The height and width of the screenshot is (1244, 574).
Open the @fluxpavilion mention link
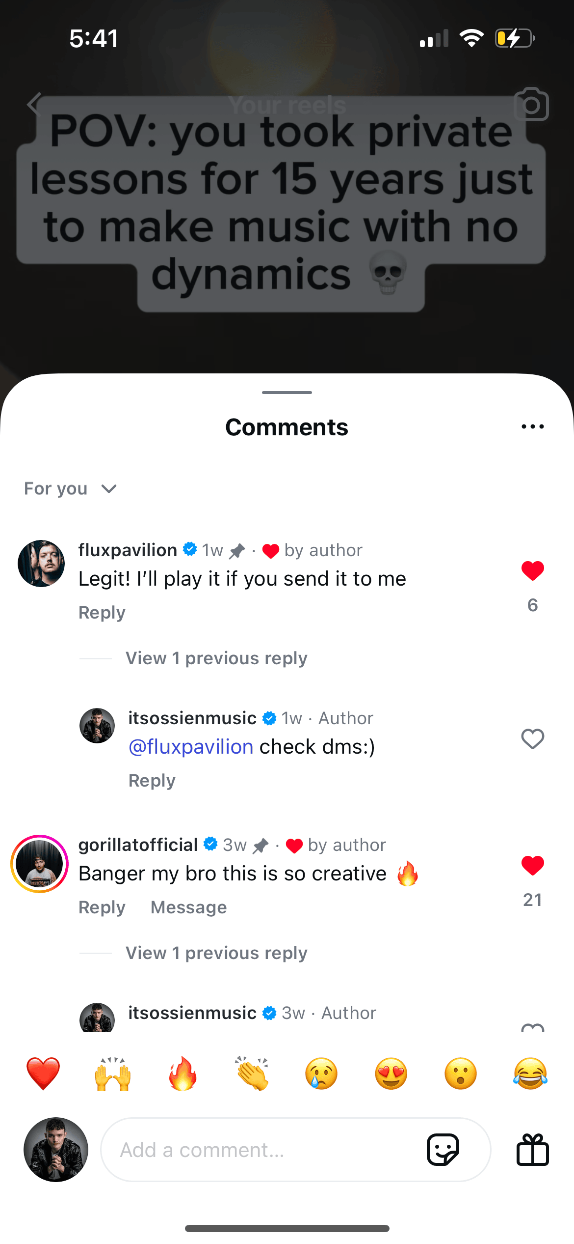pos(191,747)
